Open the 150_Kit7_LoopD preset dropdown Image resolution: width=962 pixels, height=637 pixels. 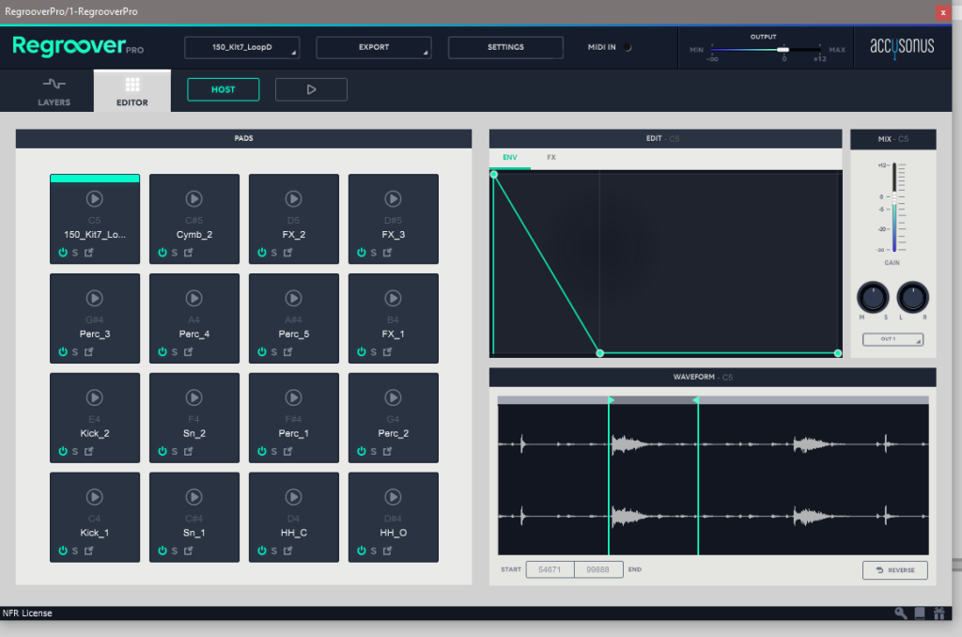coord(241,47)
